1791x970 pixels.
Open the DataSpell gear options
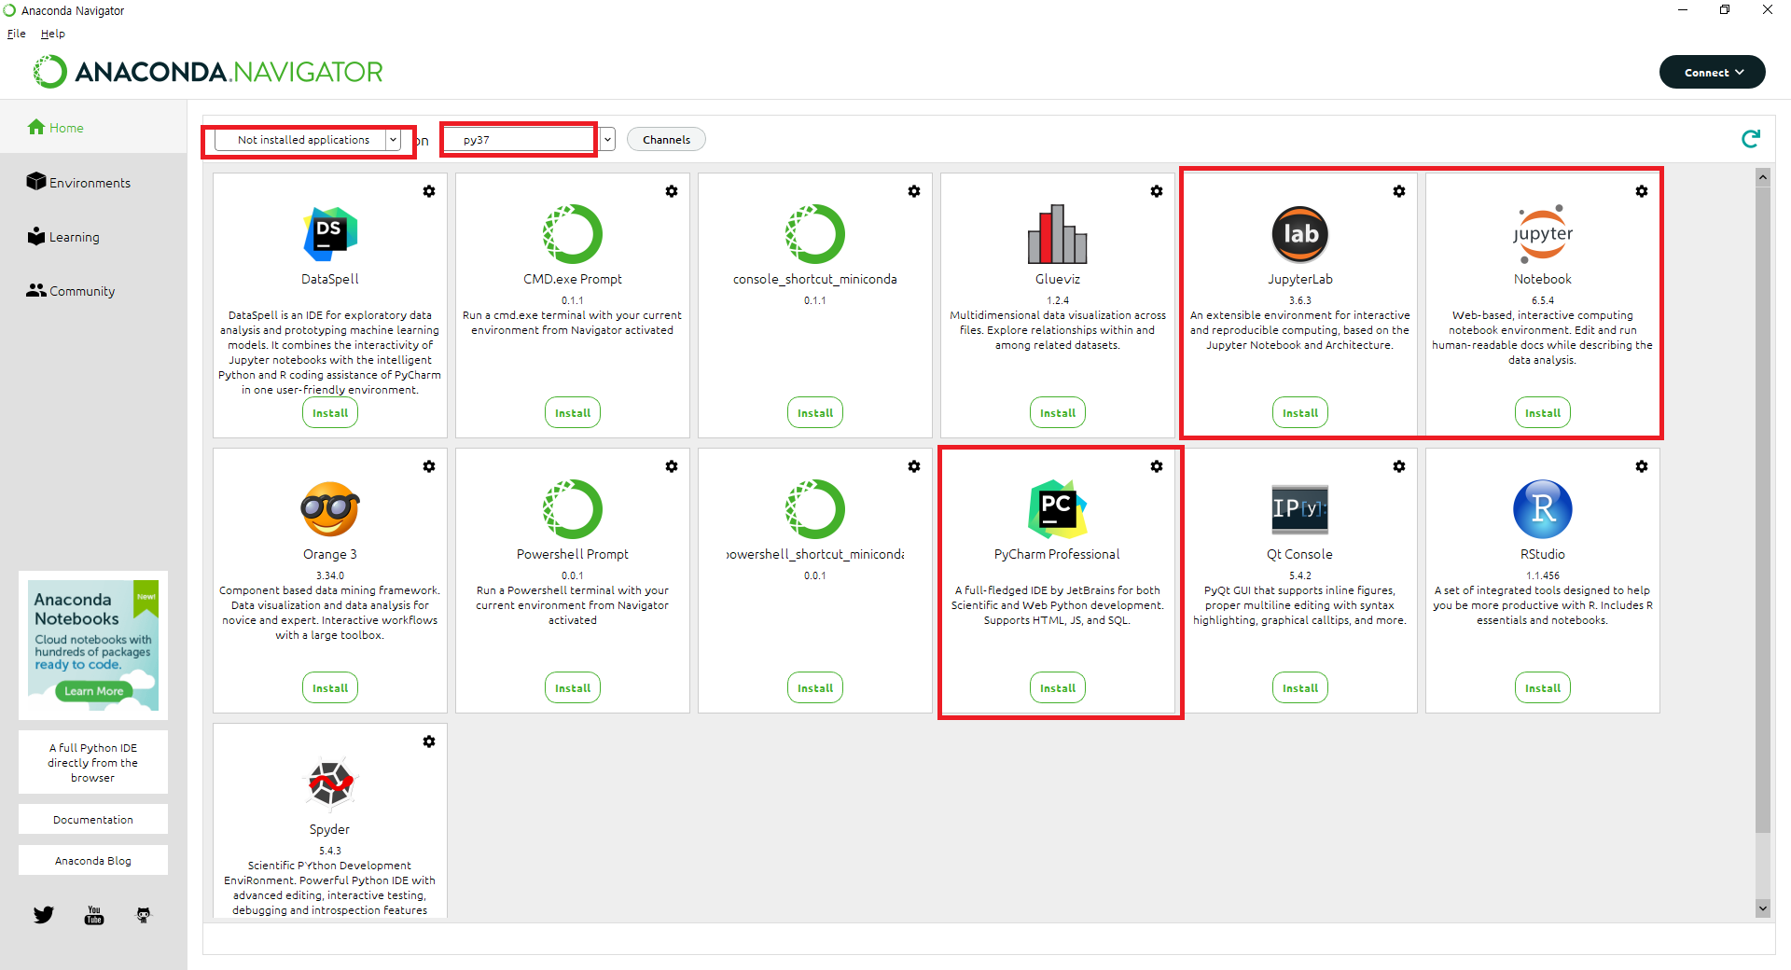click(x=429, y=191)
